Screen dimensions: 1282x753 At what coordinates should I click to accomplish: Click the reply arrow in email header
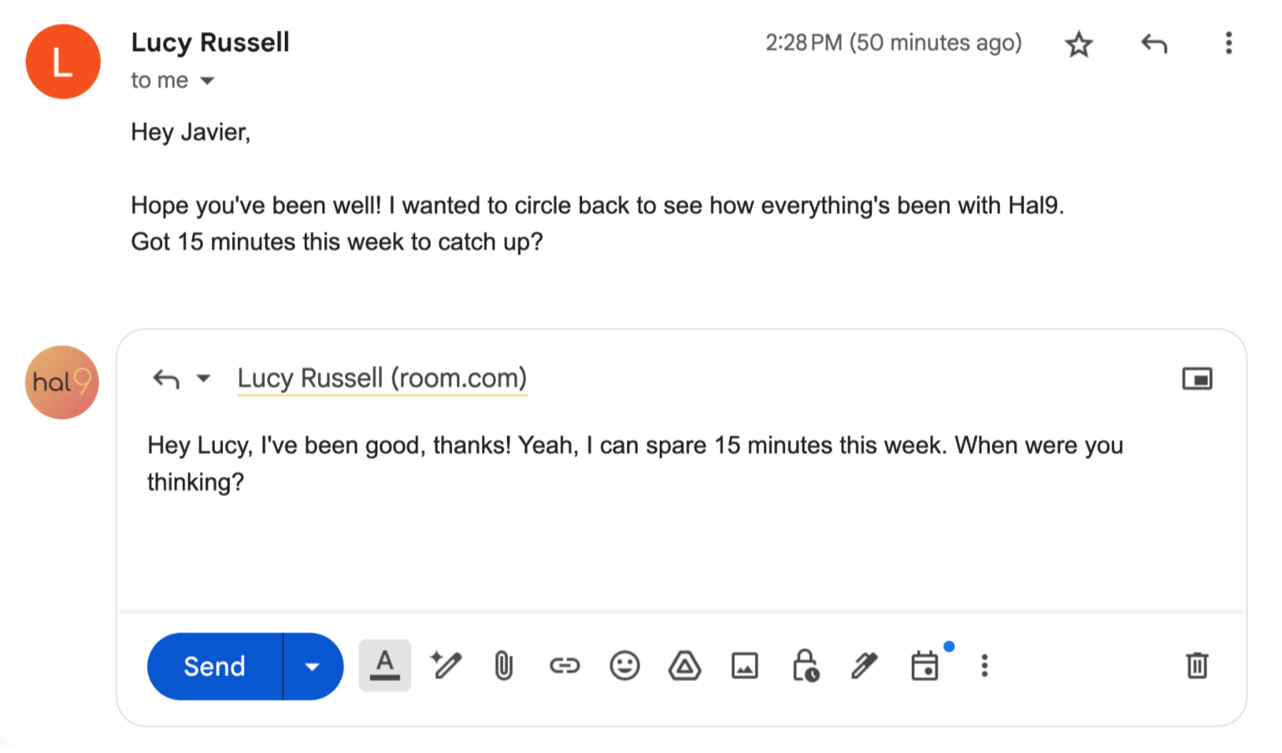(x=1153, y=43)
